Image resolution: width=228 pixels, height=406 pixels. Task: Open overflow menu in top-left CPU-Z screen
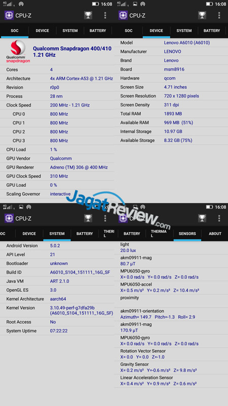[105, 15]
